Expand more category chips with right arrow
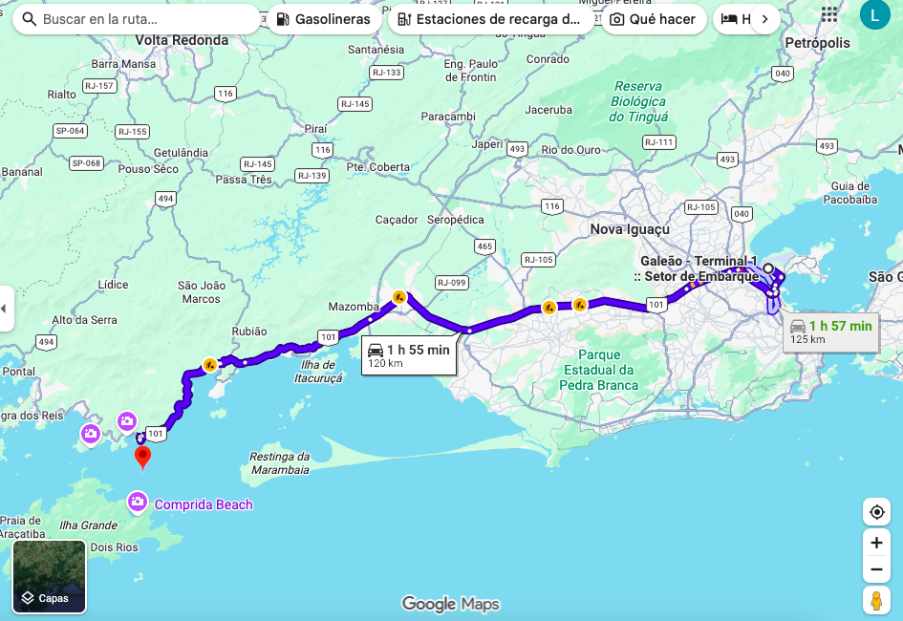 point(764,19)
